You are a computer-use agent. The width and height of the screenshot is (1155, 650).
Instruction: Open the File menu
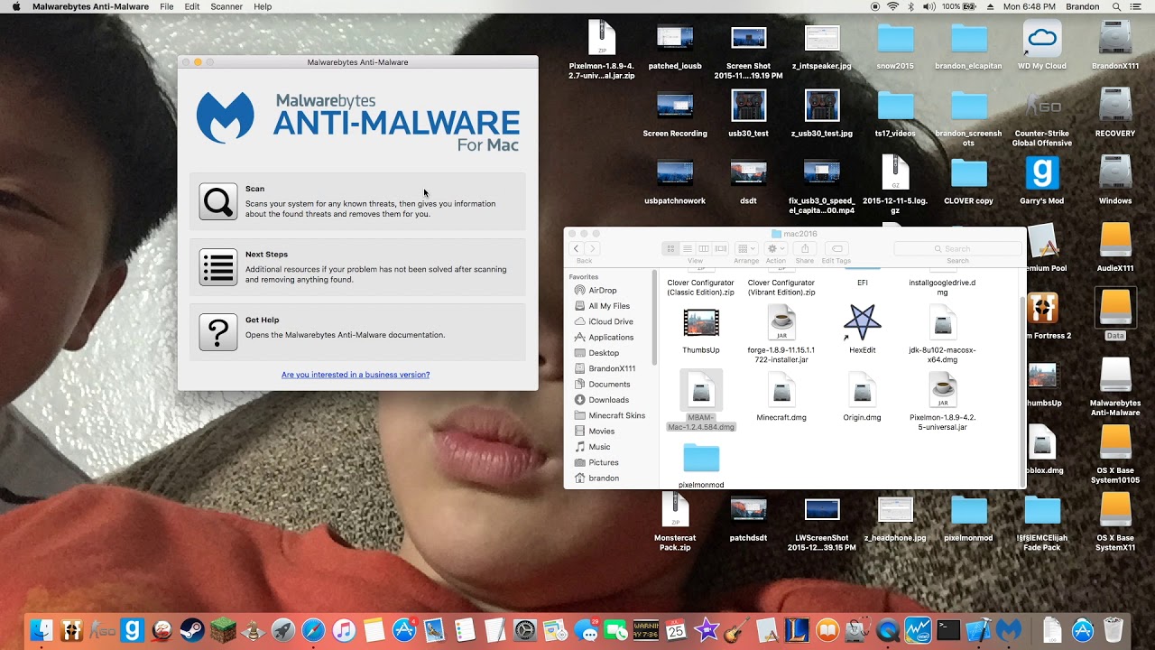167,6
